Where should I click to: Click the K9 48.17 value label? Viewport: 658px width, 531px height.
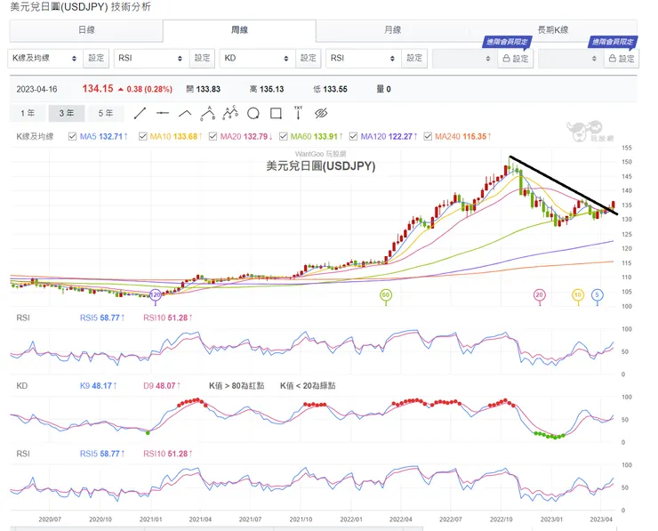pyautogui.click(x=98, y=386)
